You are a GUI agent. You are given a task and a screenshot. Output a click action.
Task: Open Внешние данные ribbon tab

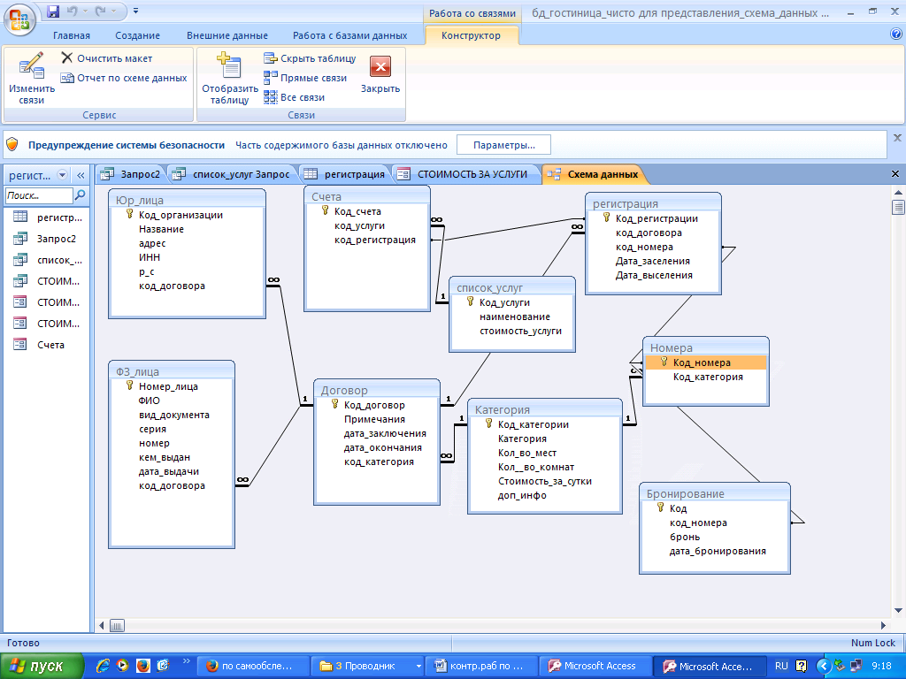point(227,35)
